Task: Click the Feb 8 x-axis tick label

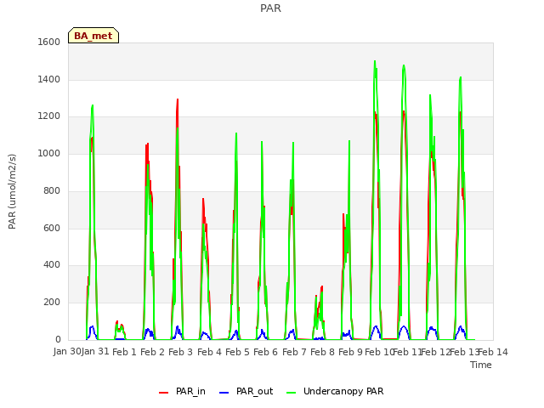Action: point(322,352)
